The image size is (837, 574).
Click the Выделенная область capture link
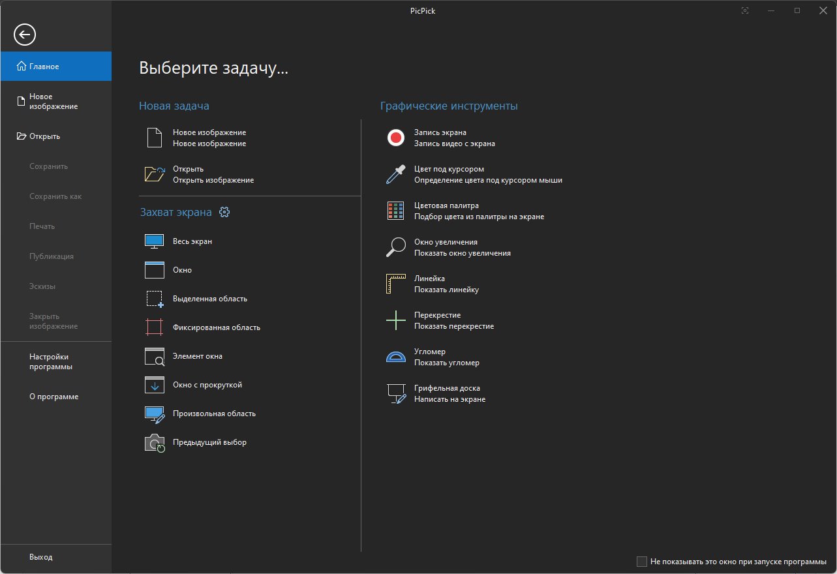(209, 299)
